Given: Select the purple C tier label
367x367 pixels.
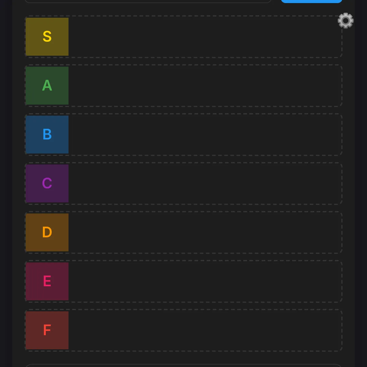Looking at the screenshot, I should click(47, 183).
